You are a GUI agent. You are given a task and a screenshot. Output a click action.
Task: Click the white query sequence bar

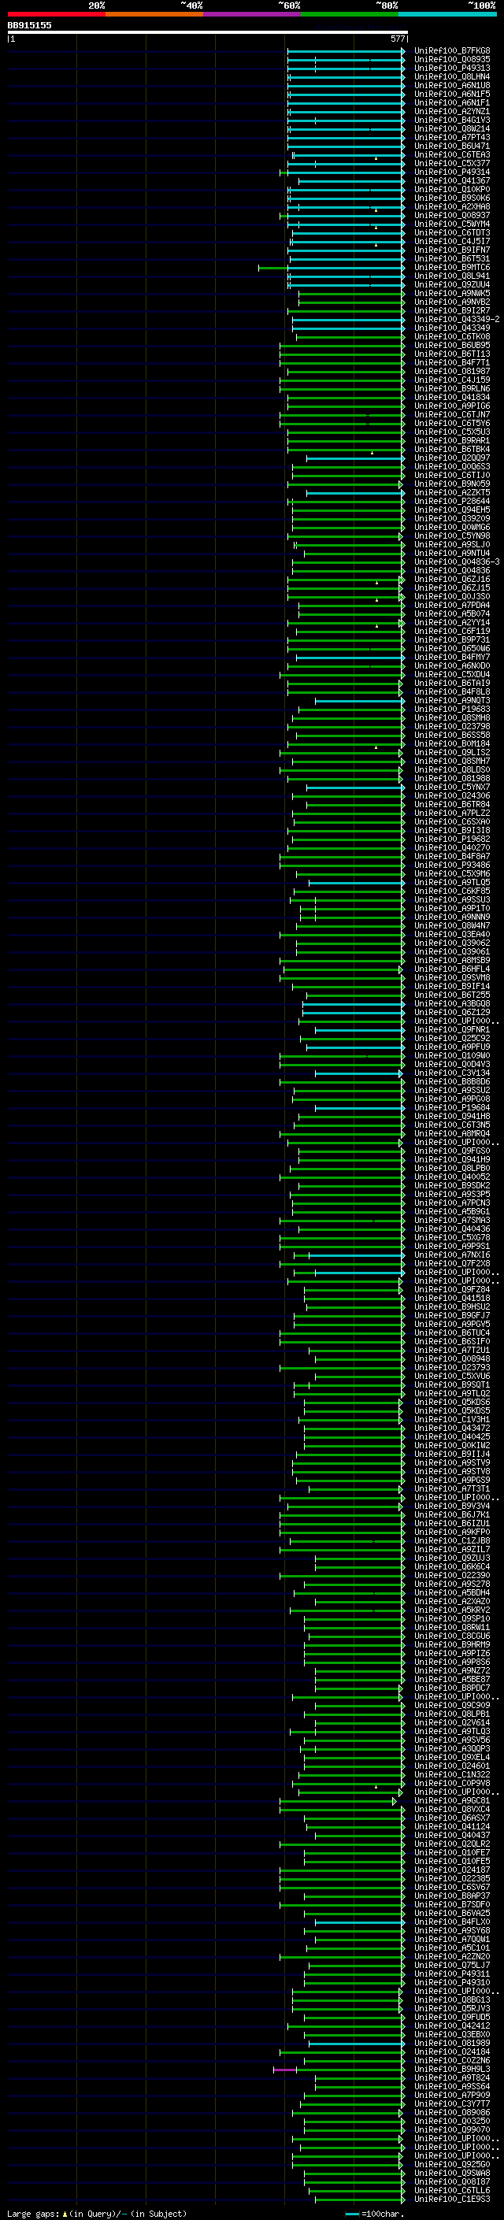coord(208,32)
